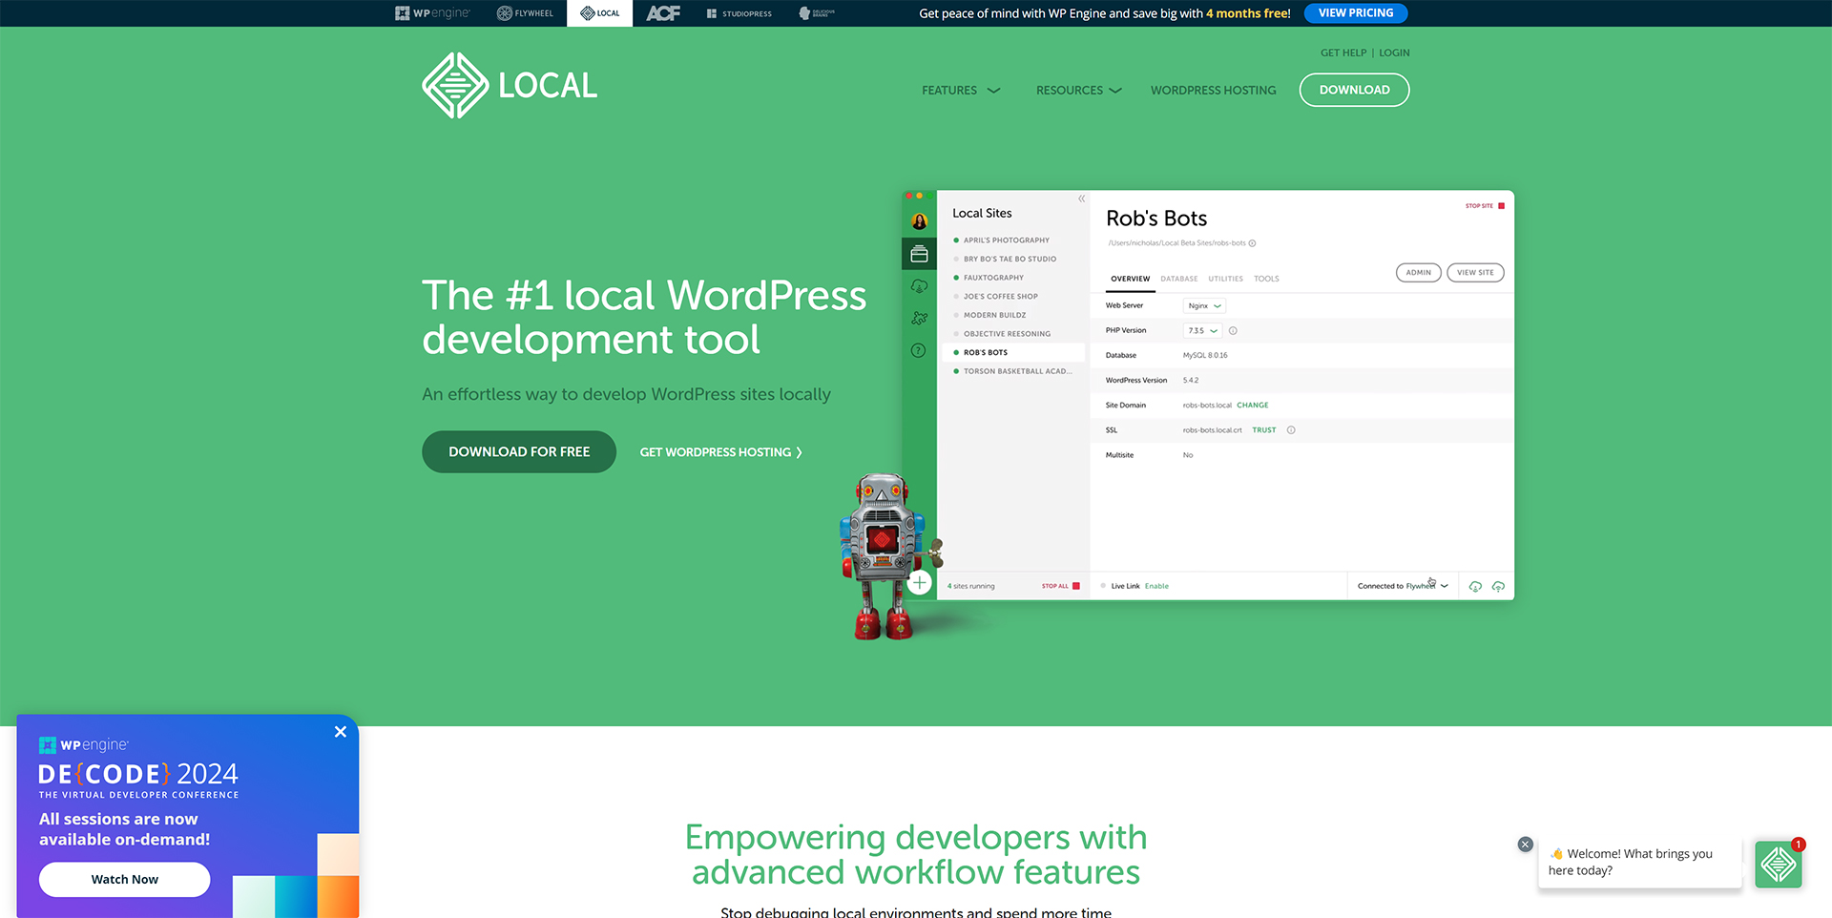Click the Login link
The height and width of the screenshot is (918, 1832).
[1394, 52]
